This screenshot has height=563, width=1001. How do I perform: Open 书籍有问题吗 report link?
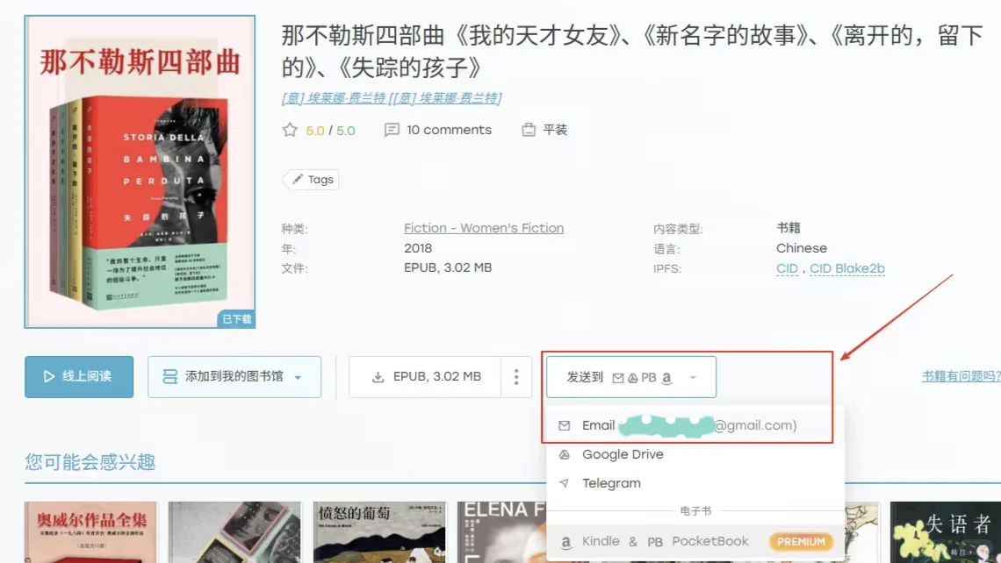(x=961, y=376)
